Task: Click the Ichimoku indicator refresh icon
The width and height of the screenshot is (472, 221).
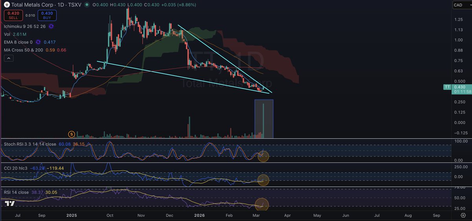Action: point(51,26)
